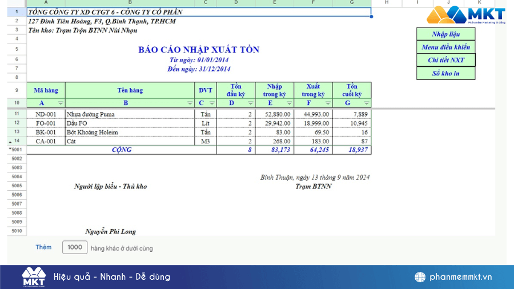The height and width of the screenshot is (289, 514).
Task: Select total 64,245
Action: (x=313, y=150)
